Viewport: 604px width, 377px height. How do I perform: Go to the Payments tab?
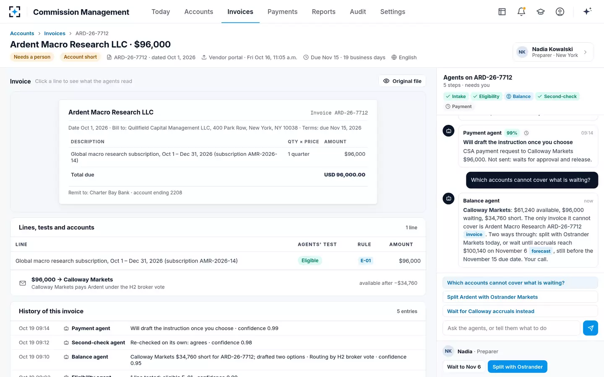click(x=282, y=12)
